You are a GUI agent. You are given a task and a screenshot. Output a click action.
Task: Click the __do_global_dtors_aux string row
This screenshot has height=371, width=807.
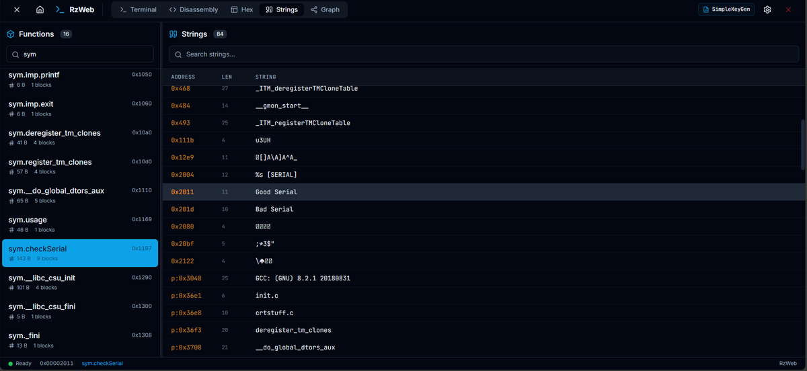tap(484, 347)
